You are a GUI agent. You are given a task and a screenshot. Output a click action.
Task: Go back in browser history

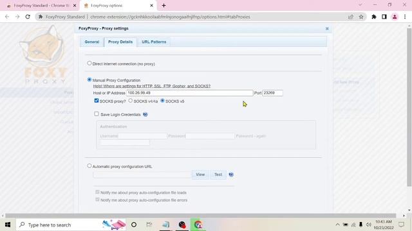point(7,17)
